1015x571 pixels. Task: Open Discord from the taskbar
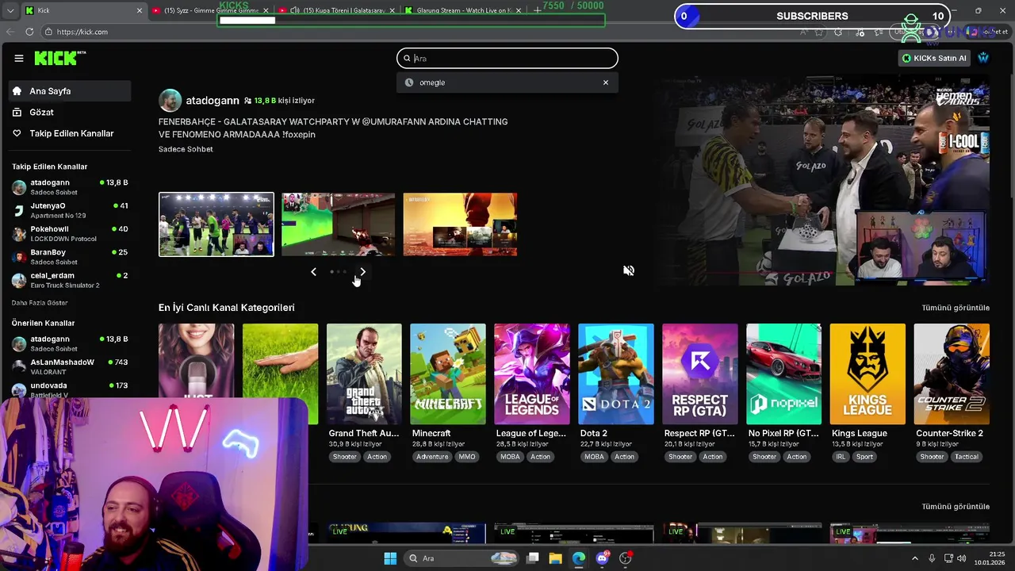(x=602, y=558)
